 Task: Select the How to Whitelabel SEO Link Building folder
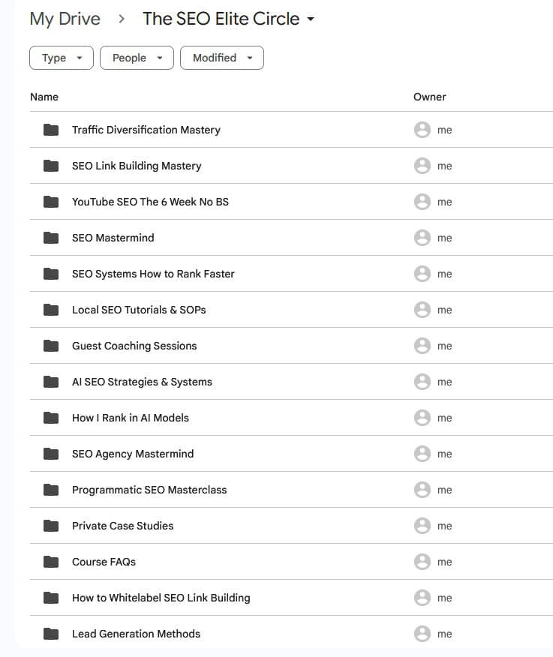pos(161,598)
